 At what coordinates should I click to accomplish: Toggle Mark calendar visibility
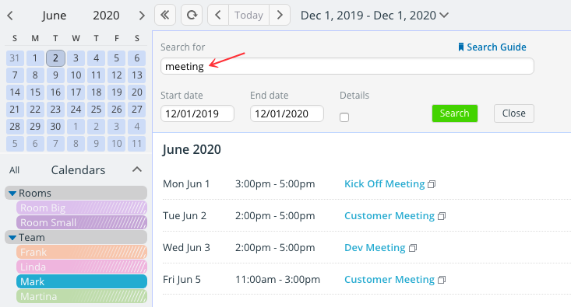coord(82,281)
